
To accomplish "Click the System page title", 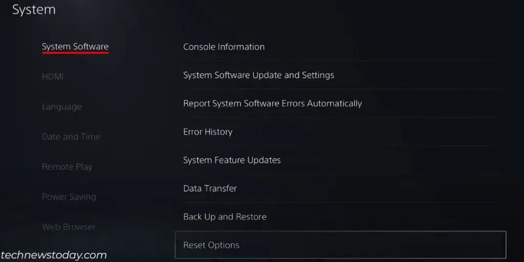I will point(34,10).
